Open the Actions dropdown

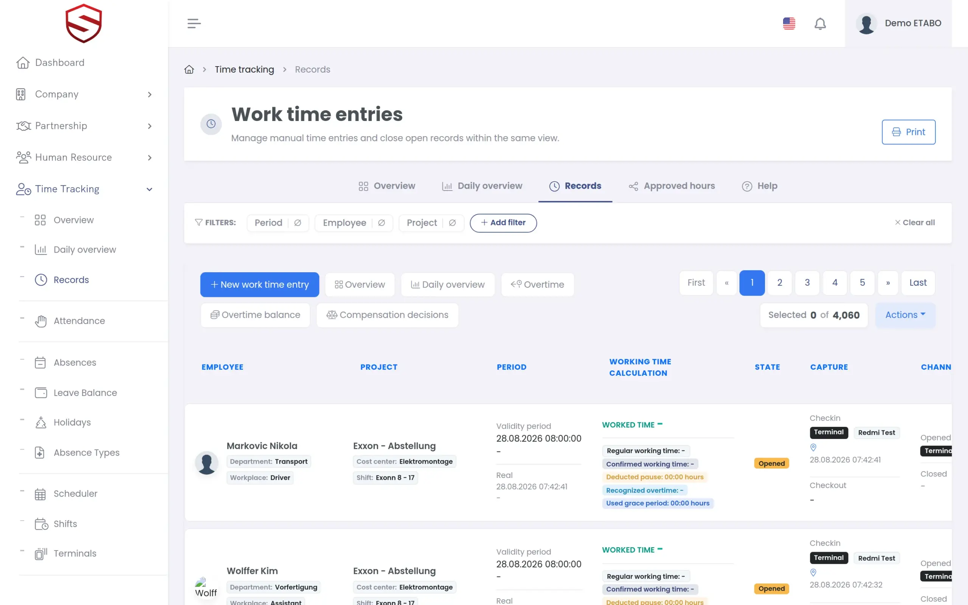pos(905,315)
